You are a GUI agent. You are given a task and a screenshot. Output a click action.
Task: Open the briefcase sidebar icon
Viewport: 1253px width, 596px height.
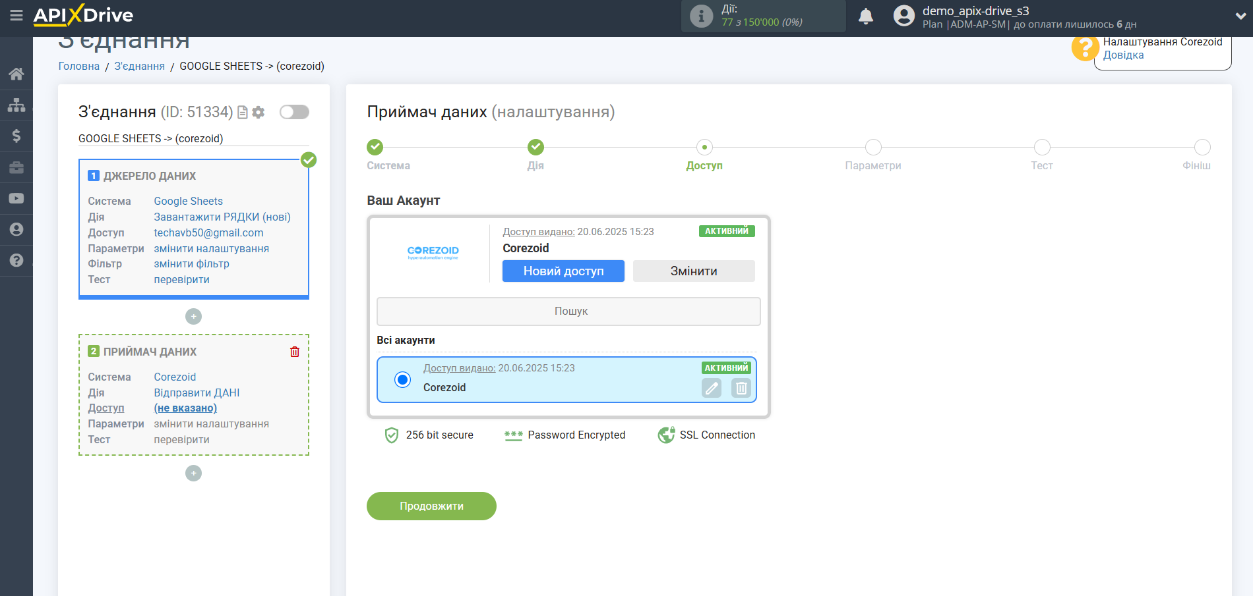tap(16, 167)
